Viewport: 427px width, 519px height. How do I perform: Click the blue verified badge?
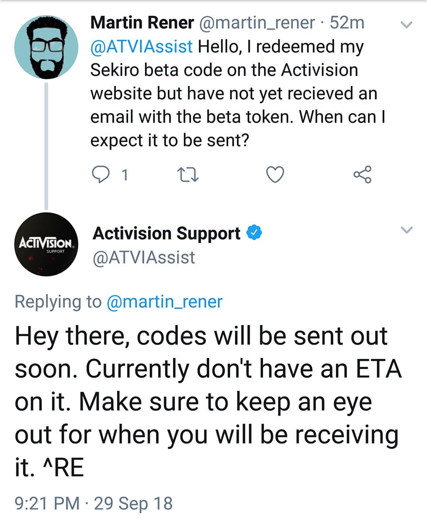(x=254, y=233)
